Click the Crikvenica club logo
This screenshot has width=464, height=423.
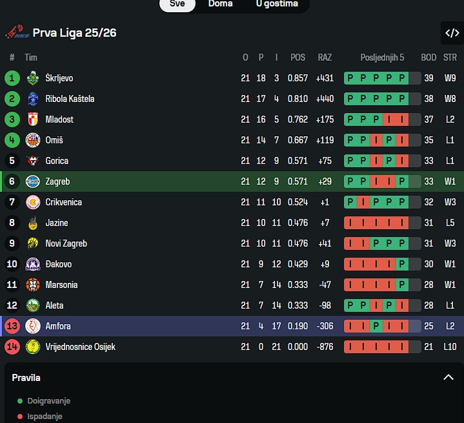click(x=32, y=202)
